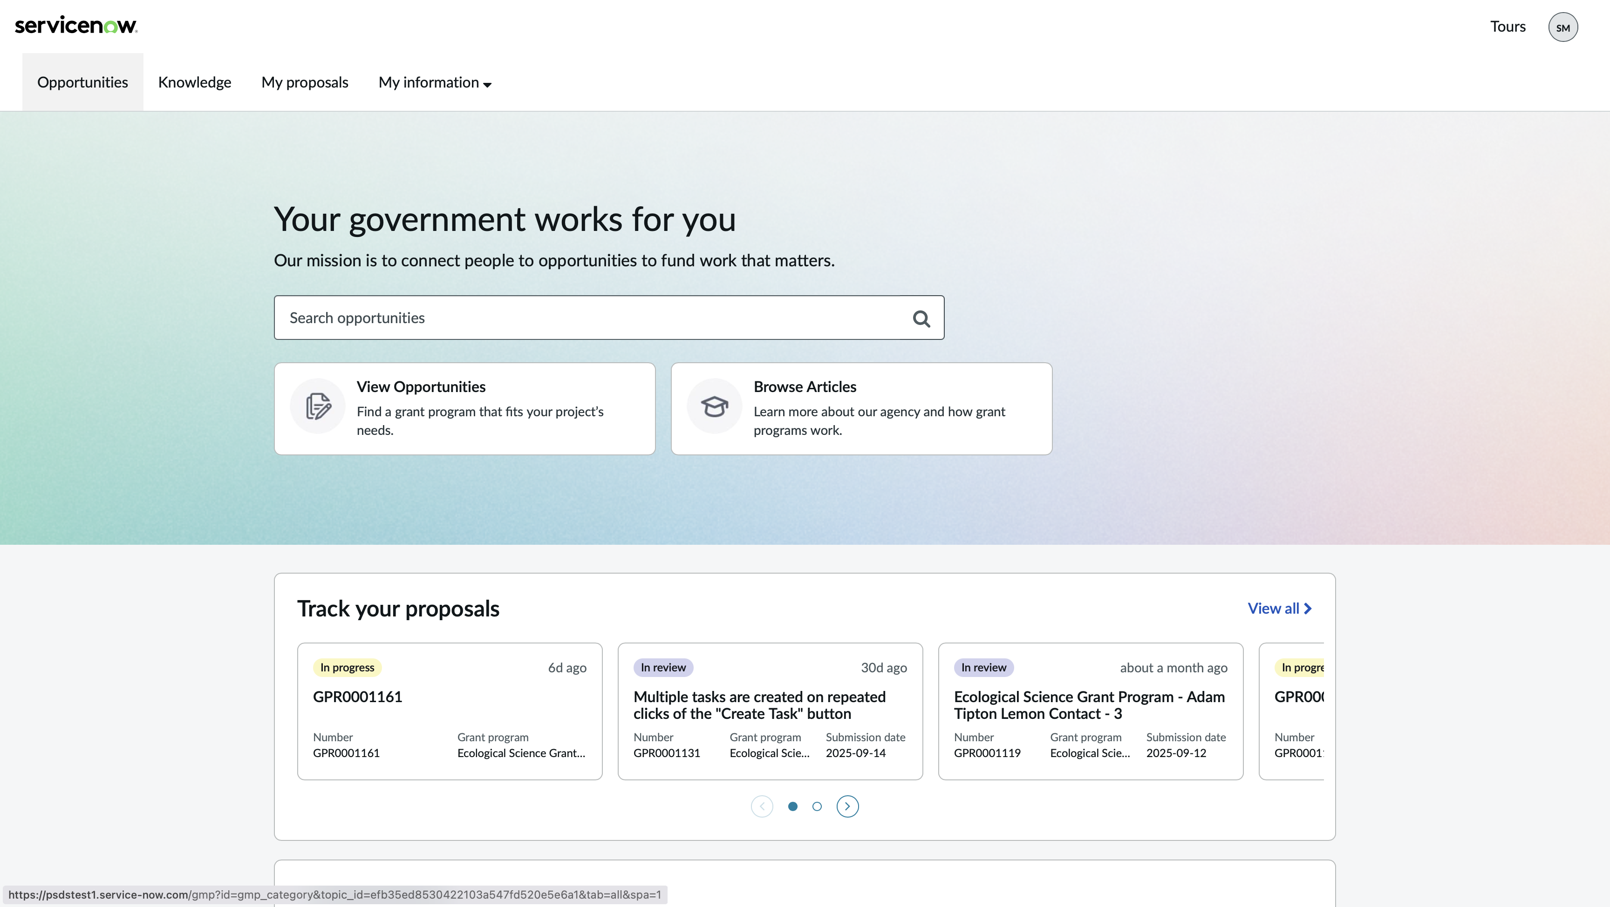Image resolution: width=1610 pixels, height=907 pixels.
Task: Open the partially visible fourth proposal card
Action: tap(1291, 711)
